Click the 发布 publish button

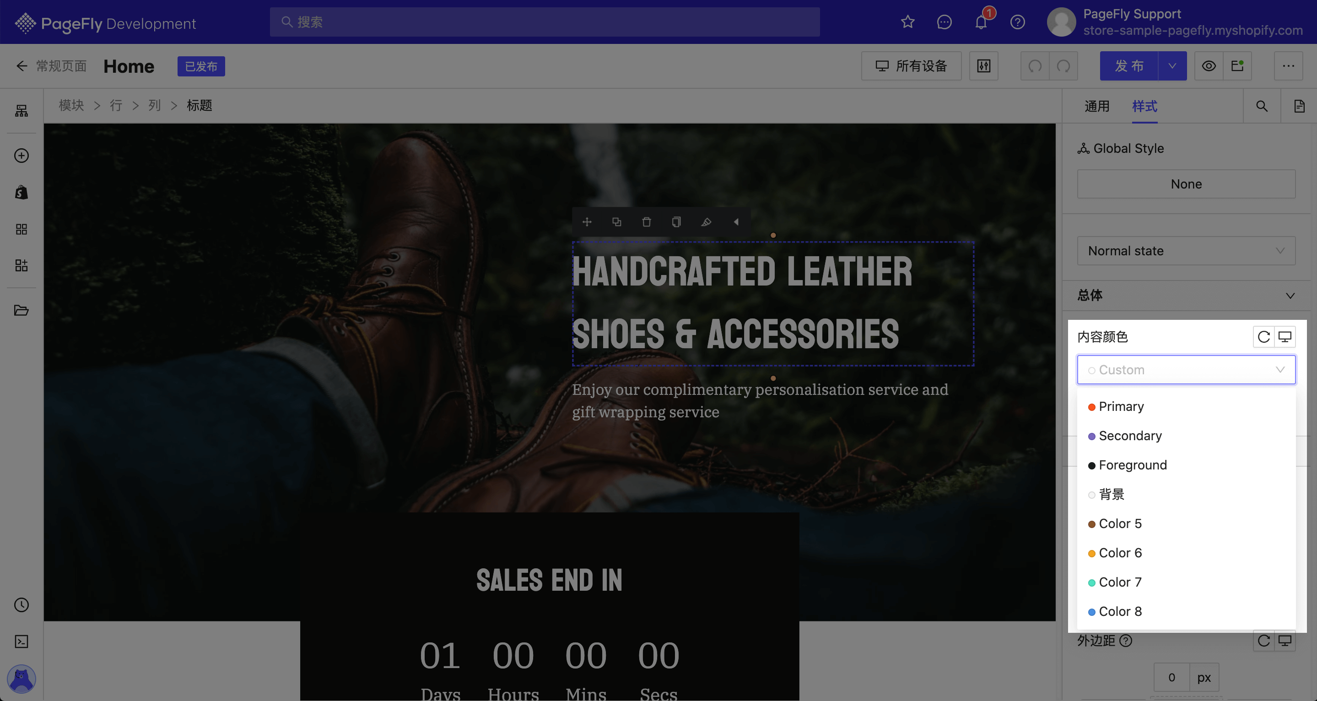[1129, 66]
